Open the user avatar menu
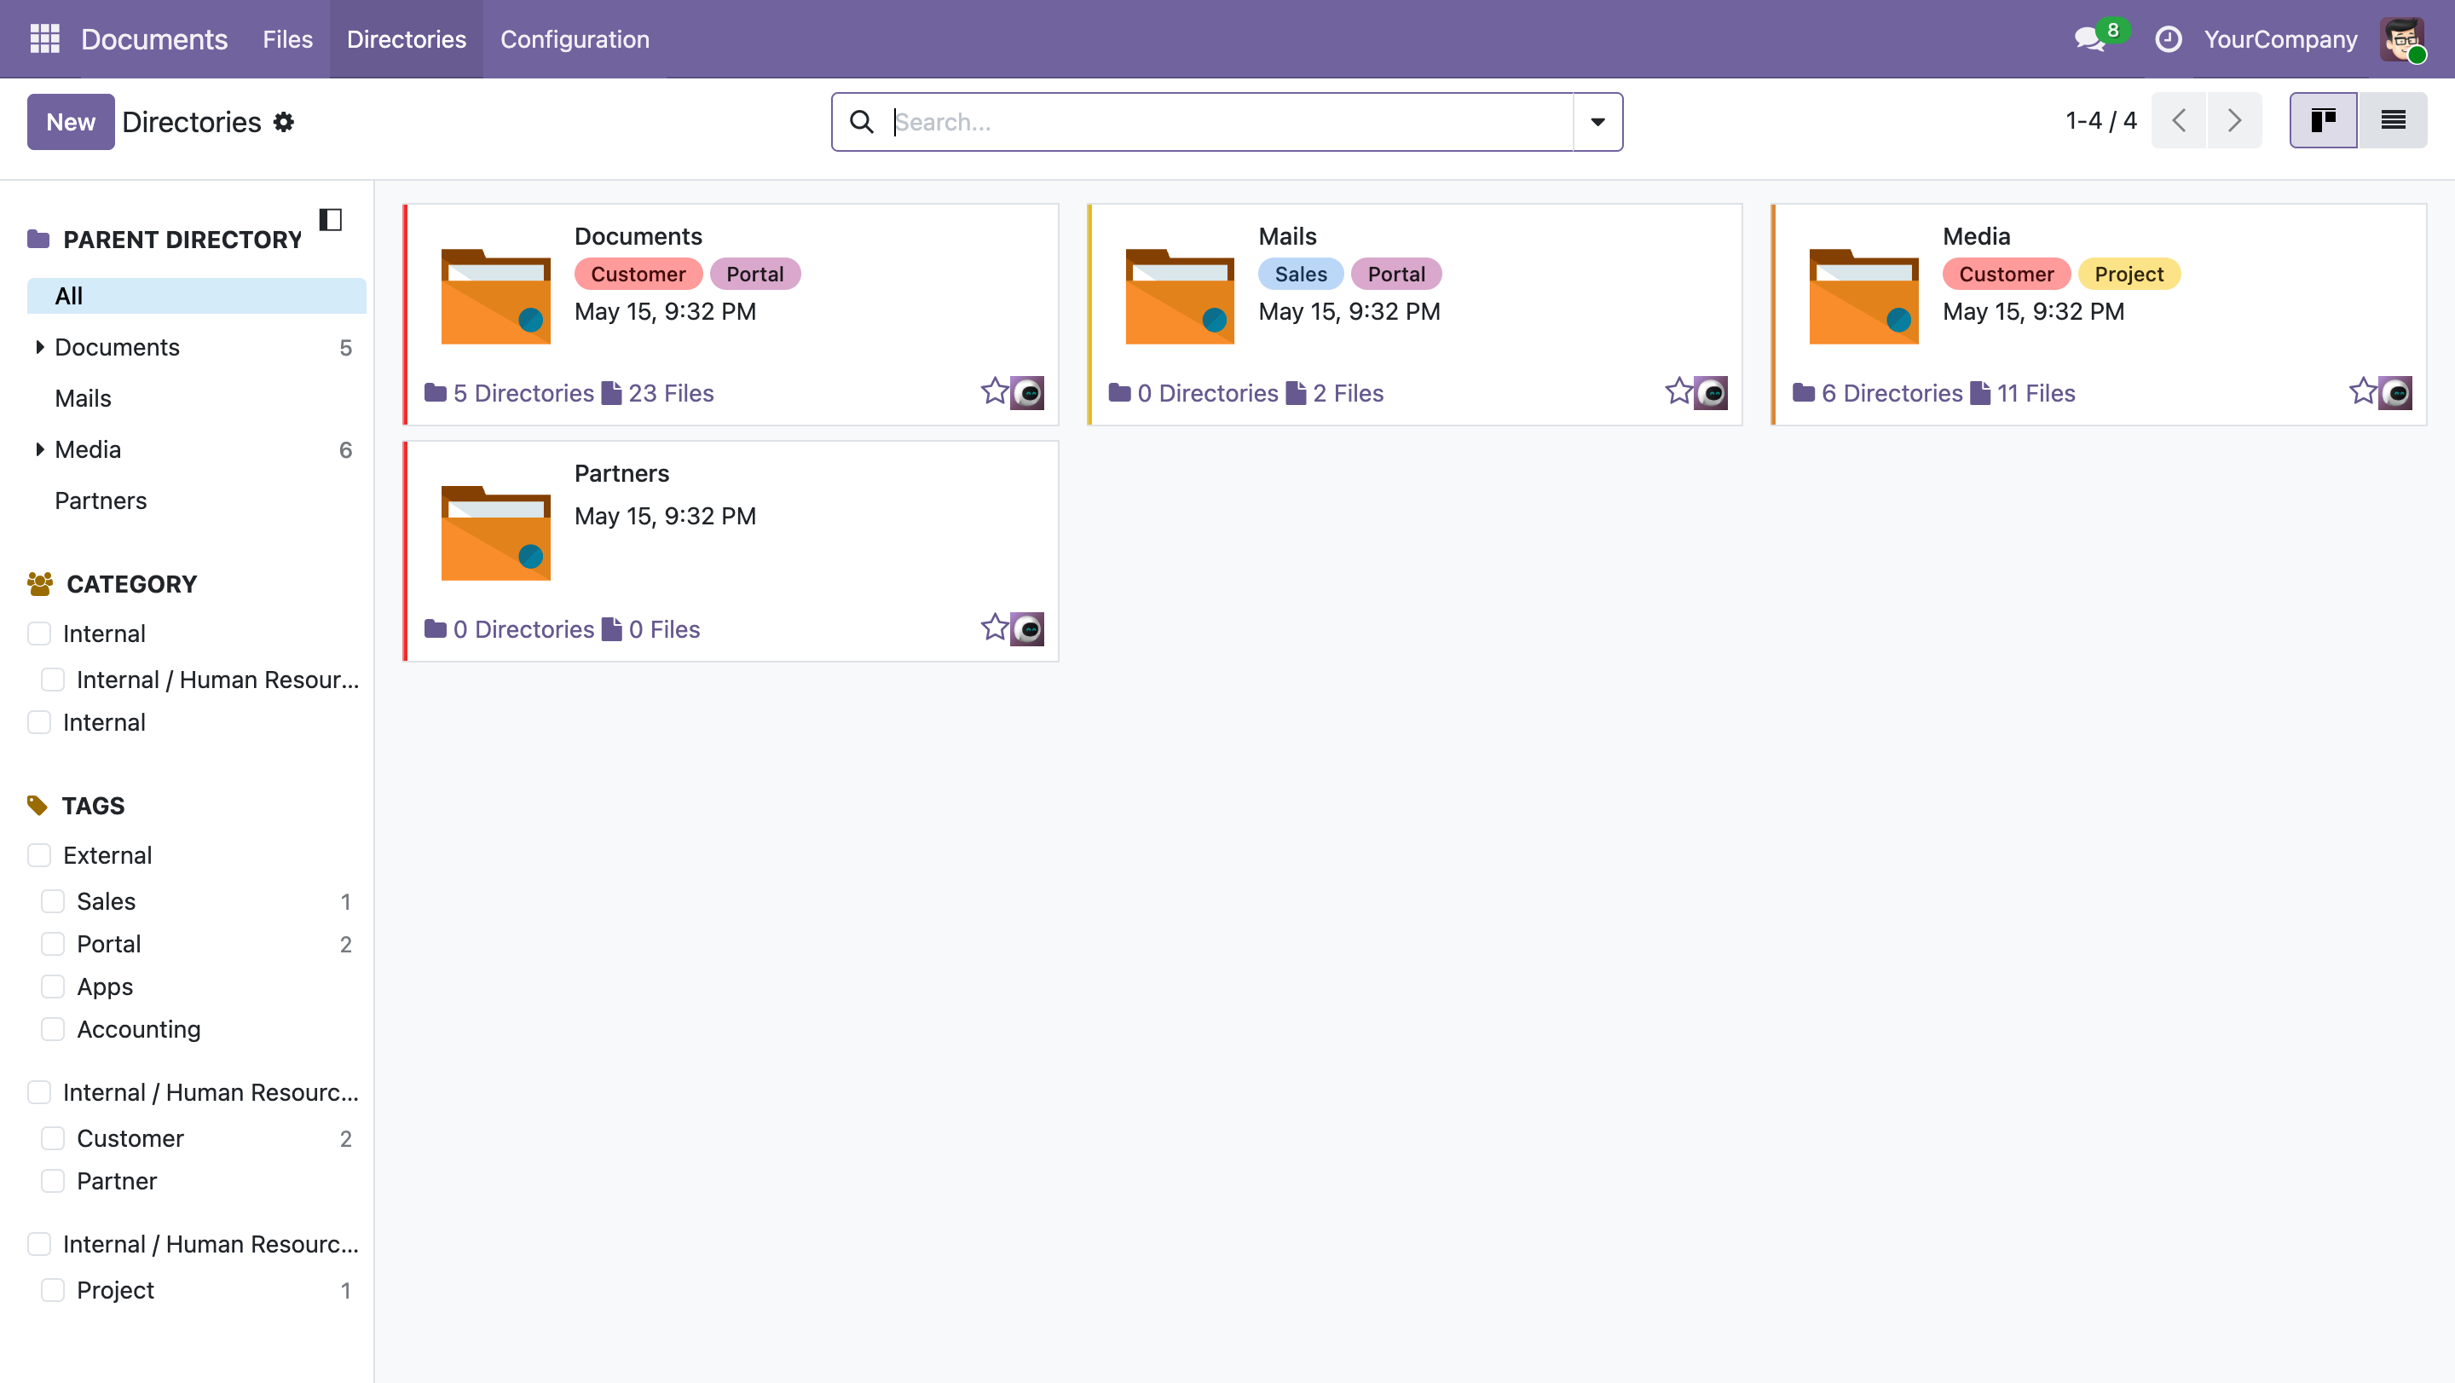The height and width of the screenshot is (1383, 2455). (x=2403, y=39)
